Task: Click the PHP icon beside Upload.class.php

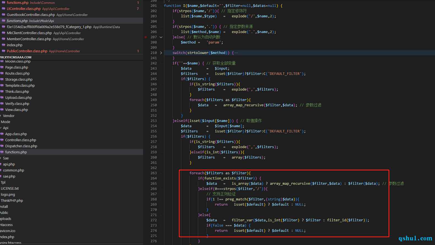Action: click(2, 97)
